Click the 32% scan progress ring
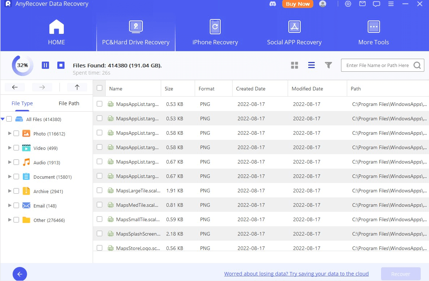Viewport: 429px width, 281px height. [22, 65]
